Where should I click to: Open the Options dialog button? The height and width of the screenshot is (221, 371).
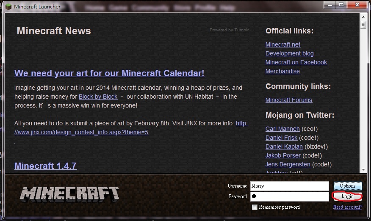[x=348, y=186]
